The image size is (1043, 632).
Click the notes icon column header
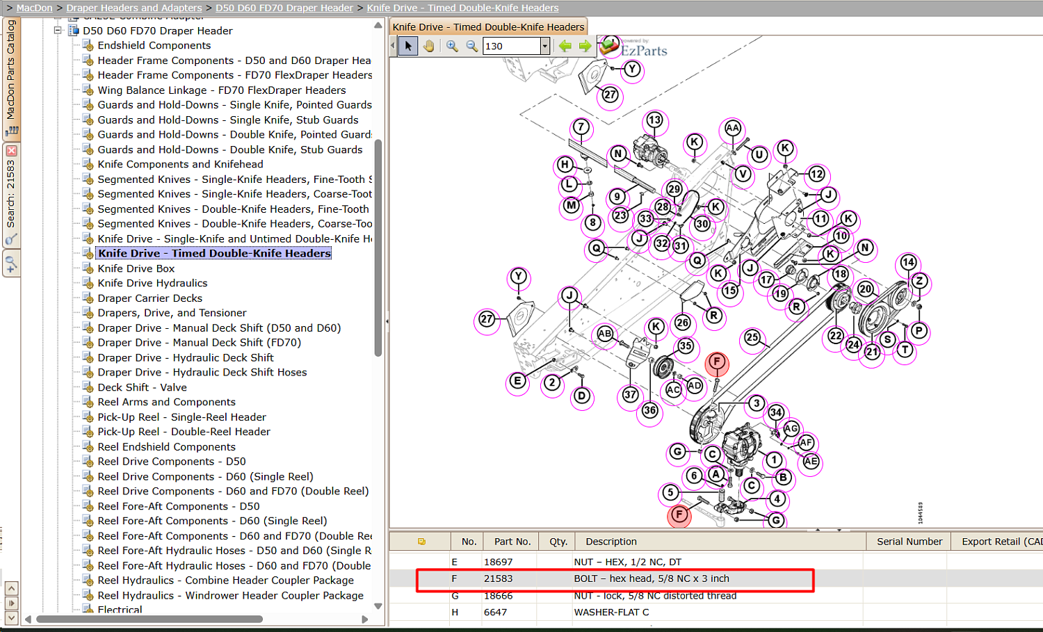(421, 542)
